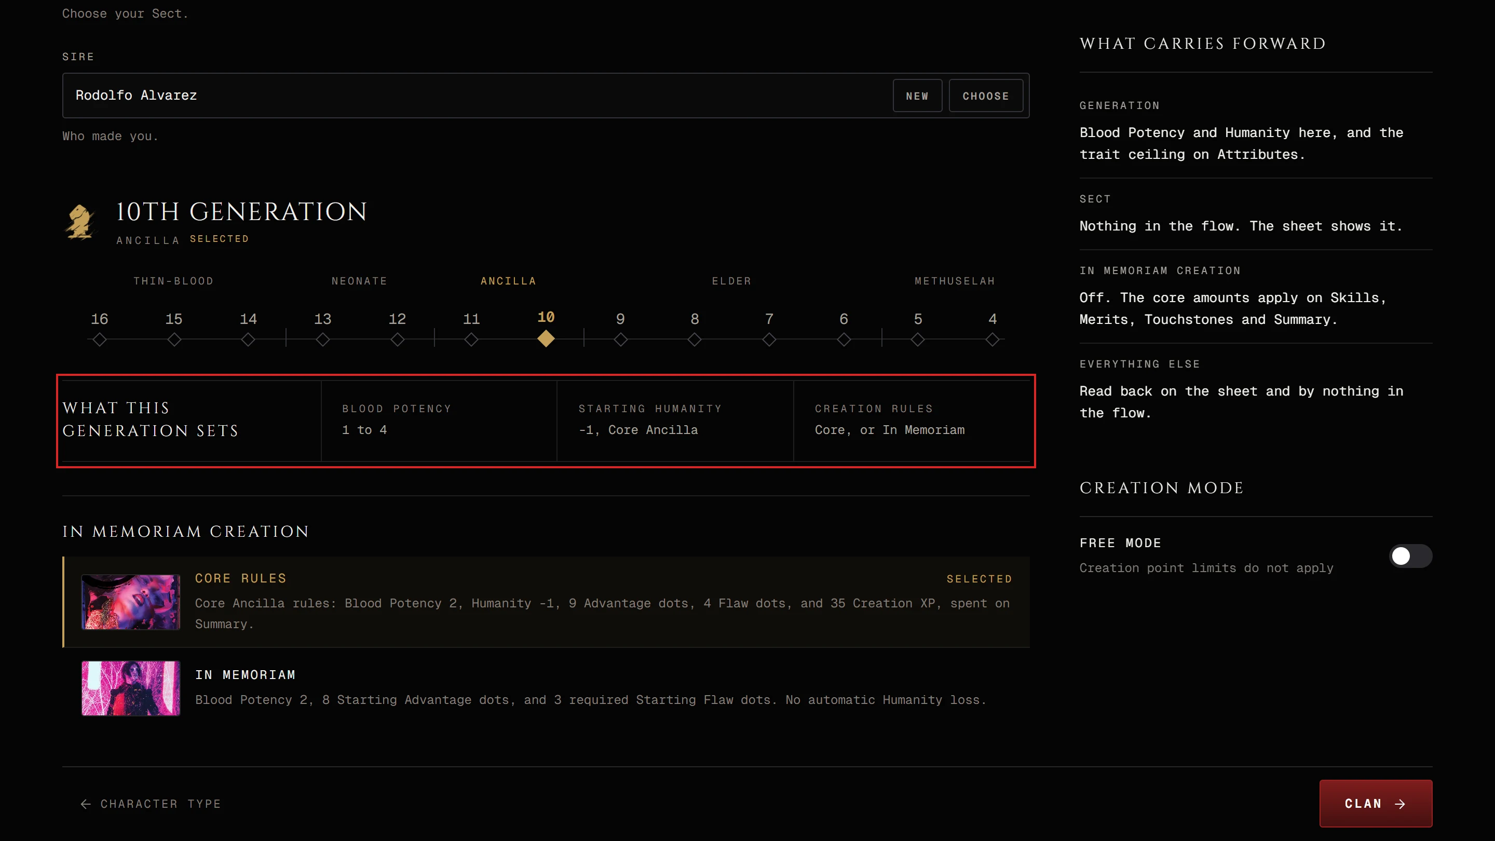Select generation 14 diamond marker
Screen dimensions: 1495x841
(249, 340)
